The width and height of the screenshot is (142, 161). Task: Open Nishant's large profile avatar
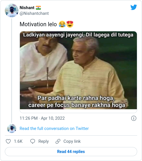point(12,11)
